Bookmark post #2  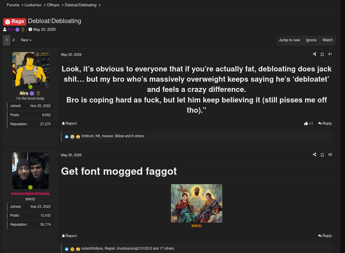click(x=322, y=155)
